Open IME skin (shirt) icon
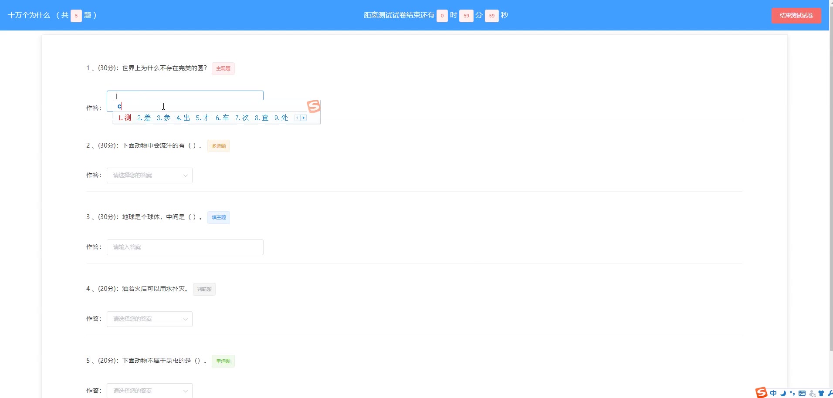 pyautogui.click(x=821, y=393)
